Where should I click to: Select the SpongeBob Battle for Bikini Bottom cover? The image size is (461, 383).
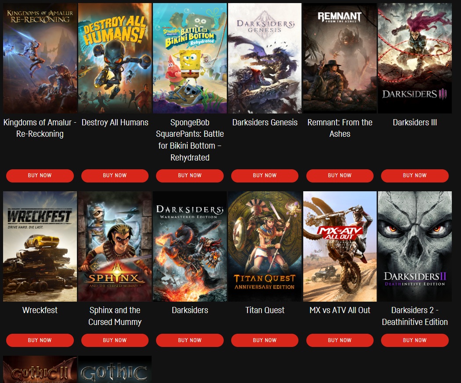coord(190,58)
